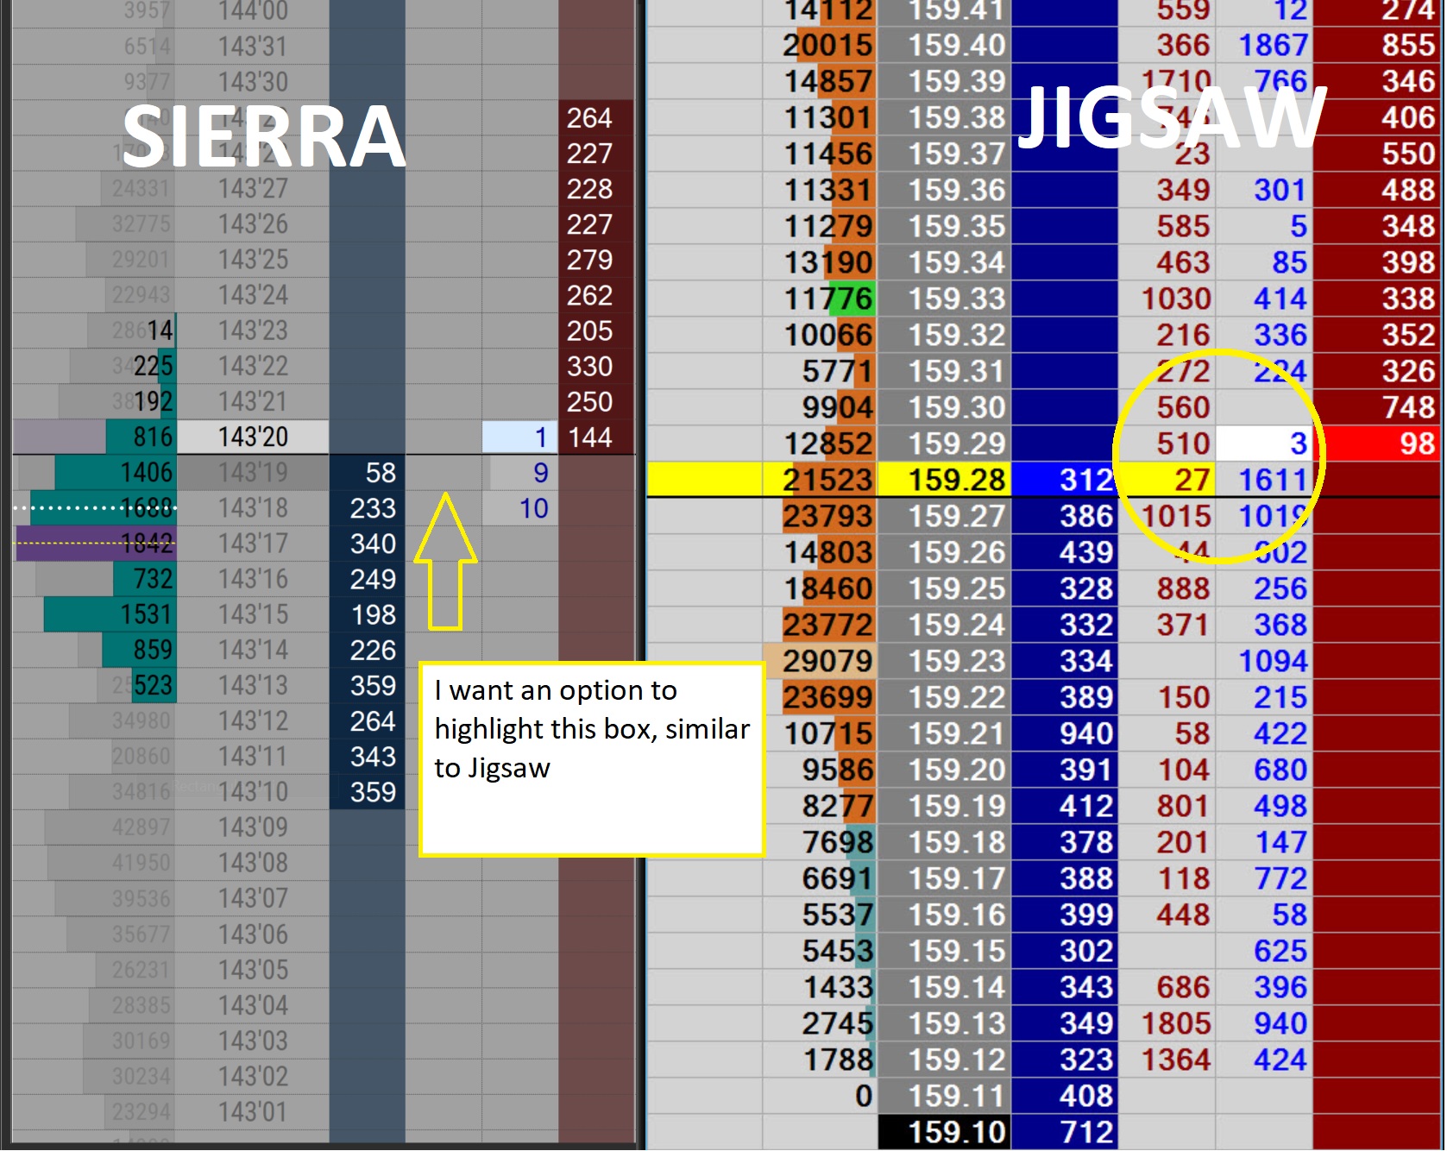This screenshot has height=1151, width=1447.
Task: Click volume 816 in the Sierra profile
Action: tap(141, 437)
